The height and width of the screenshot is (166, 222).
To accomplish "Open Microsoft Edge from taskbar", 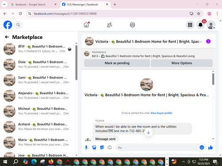I will tap(34, 162).
